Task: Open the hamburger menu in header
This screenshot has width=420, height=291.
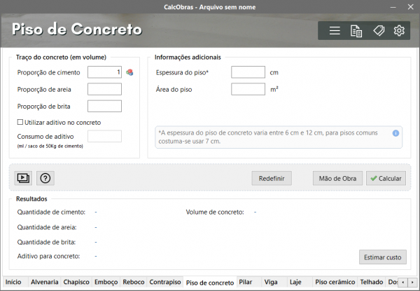Action: click(335, 31)
